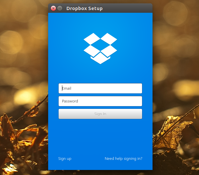Viewport: 199px width, 175px height.
Task: Click the blurred golden wallpaper left of window
Action: 24,51
